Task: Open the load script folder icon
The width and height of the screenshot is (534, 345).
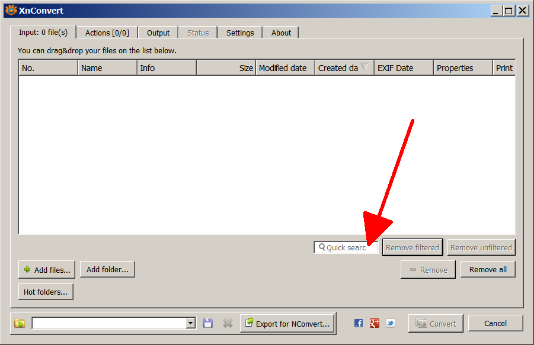Action: pos(20,323)
